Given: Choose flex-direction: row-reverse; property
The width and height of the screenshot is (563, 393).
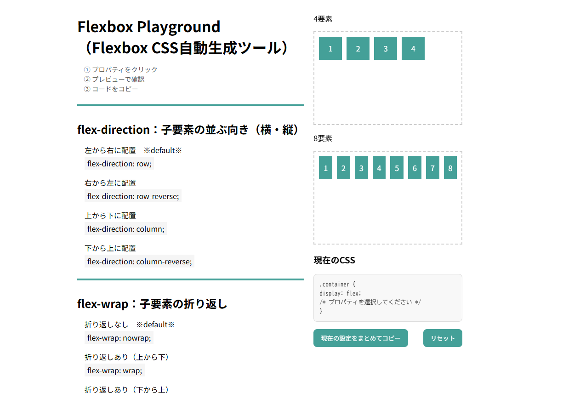Looking at the screenshot, I should pos(133,196).
